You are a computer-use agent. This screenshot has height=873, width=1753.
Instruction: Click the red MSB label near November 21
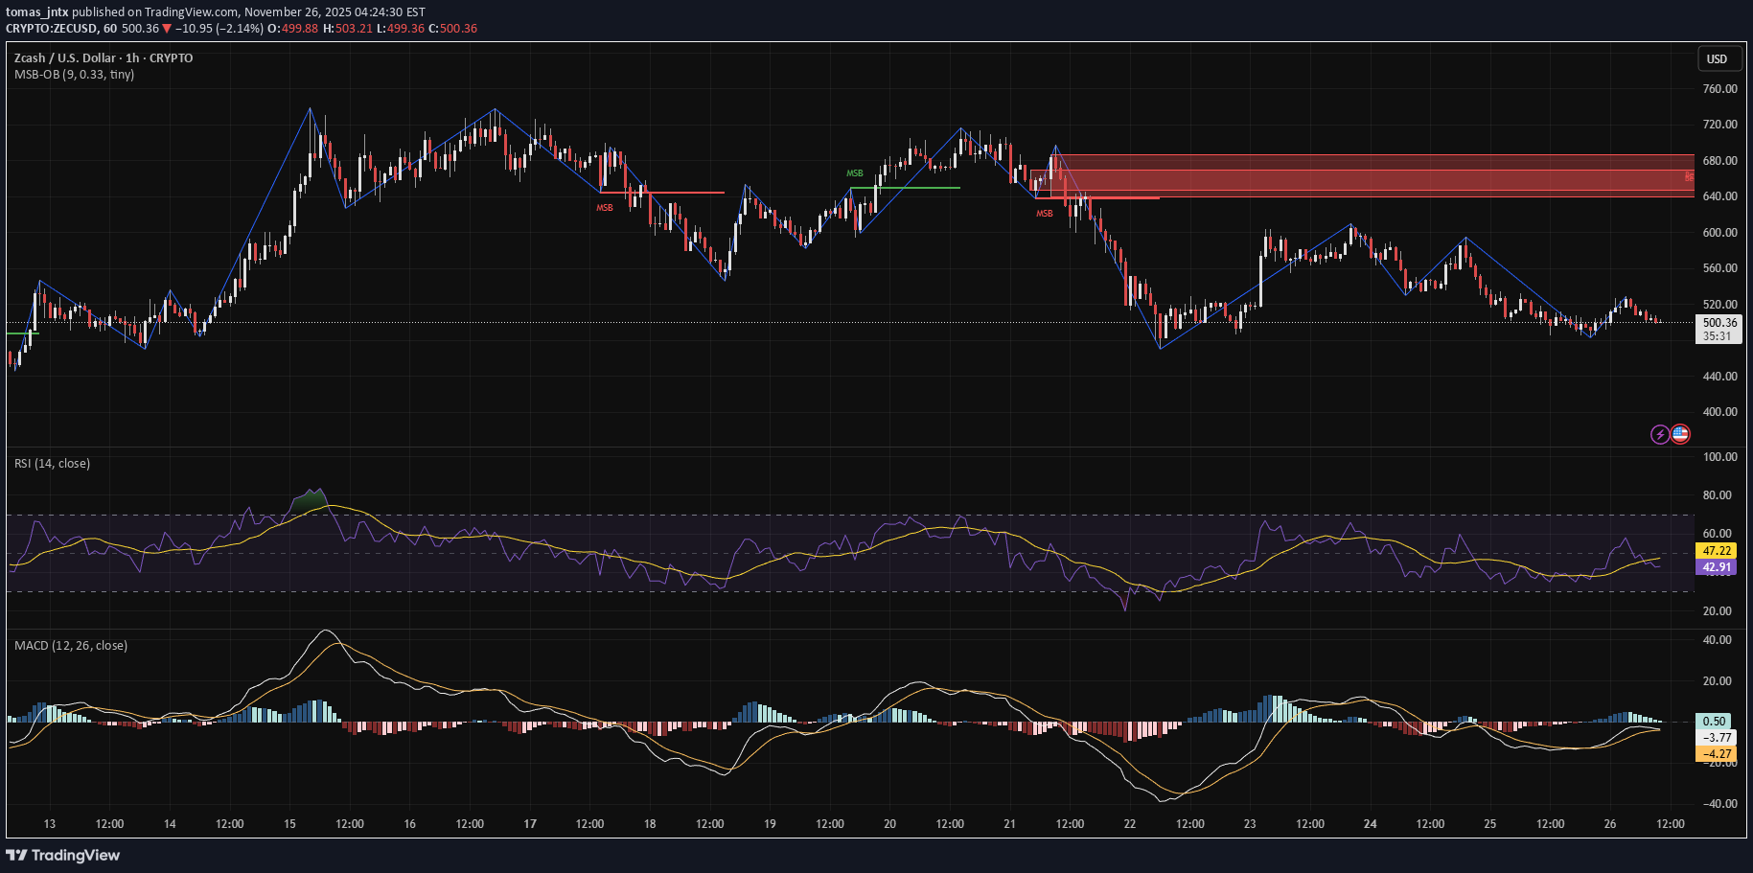1043,213
